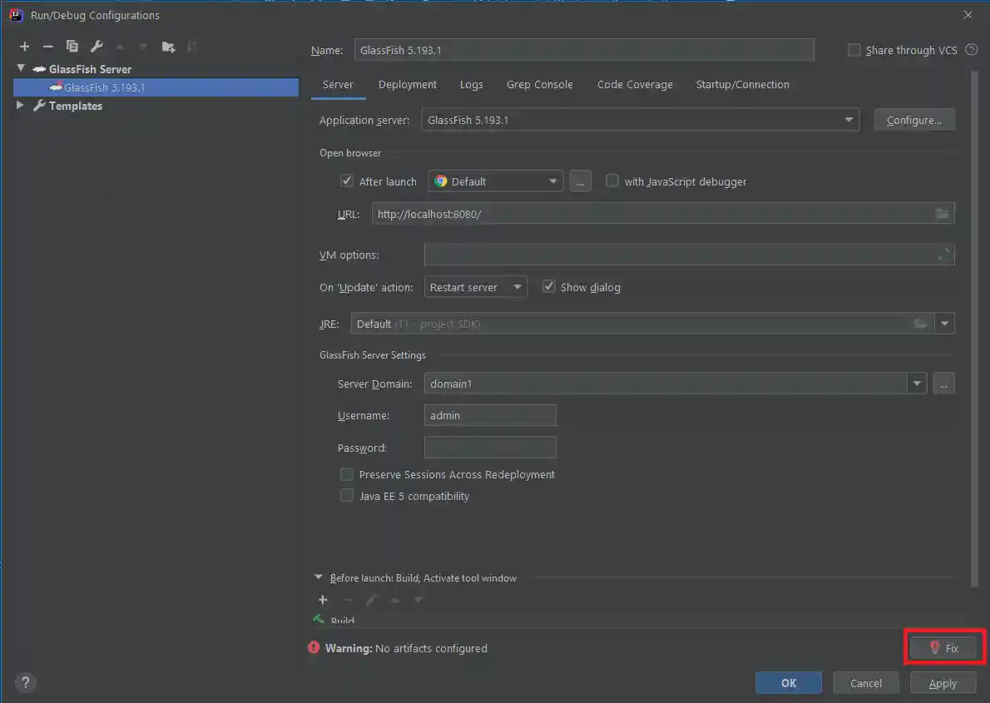The width and height of the screenshot is (990, 703).
Task: Open Edit Templates via wrench icon
Action: click(96, 47)
